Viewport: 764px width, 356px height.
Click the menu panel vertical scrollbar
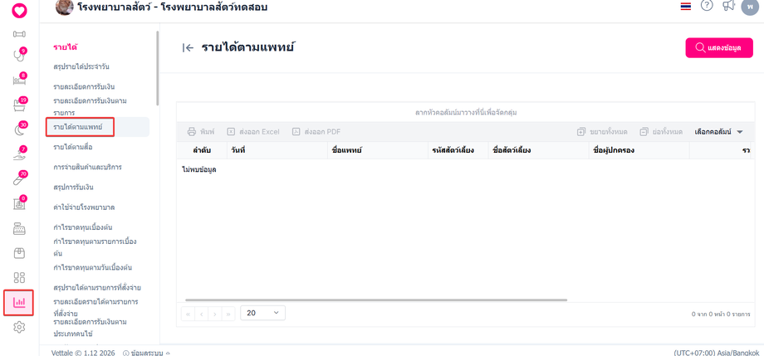pyautogui.click(x=157, y=67)
